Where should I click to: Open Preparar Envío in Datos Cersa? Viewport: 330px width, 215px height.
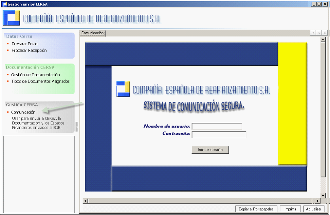[25, 44]
